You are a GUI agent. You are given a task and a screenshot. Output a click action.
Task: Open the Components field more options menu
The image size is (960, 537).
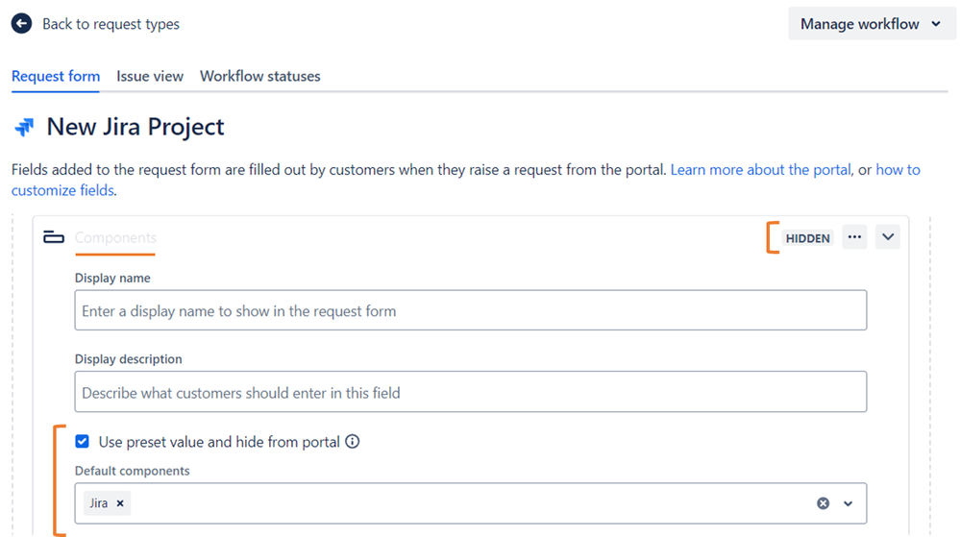(x=854, y=237)
